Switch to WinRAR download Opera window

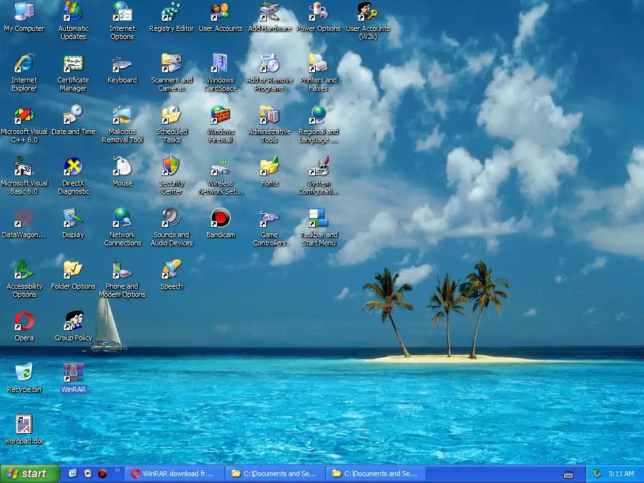pos(175,474)
